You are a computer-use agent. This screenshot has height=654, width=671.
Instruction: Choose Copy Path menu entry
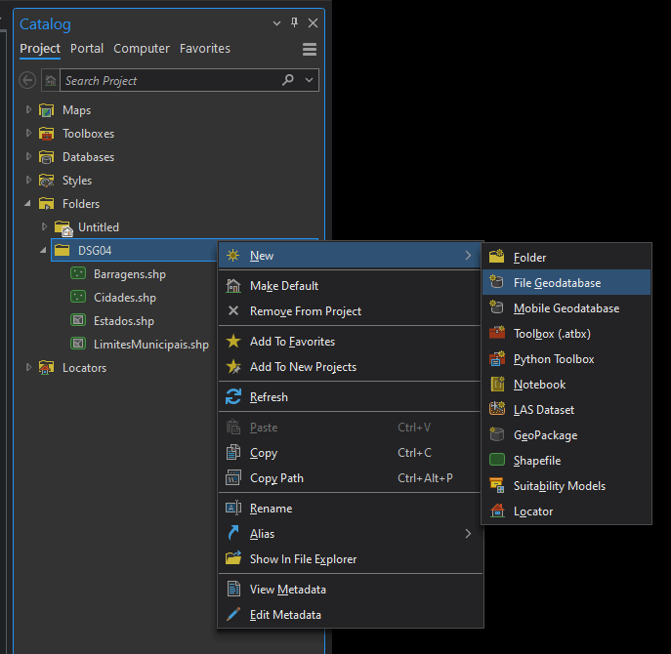(276, 478)
